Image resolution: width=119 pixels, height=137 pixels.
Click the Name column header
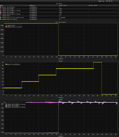coord(1,5)
